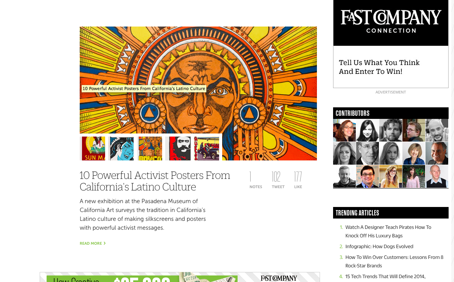The width and height of the screenshot is (454, 282).
Task: Read Watch A Designer Teach Pirates article
Action: click(388, 231)
